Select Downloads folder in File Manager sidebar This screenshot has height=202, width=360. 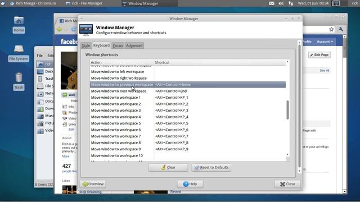pyautogui.click(x=45, y=108)
